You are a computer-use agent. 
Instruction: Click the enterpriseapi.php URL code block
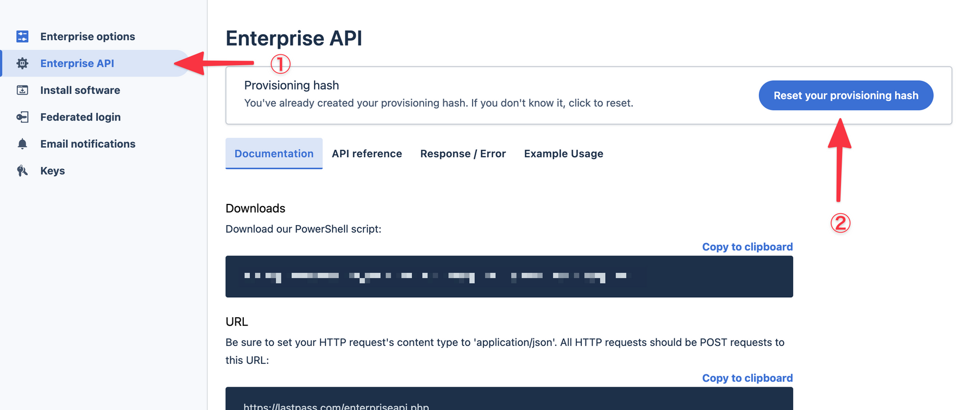tap(509, 399)
